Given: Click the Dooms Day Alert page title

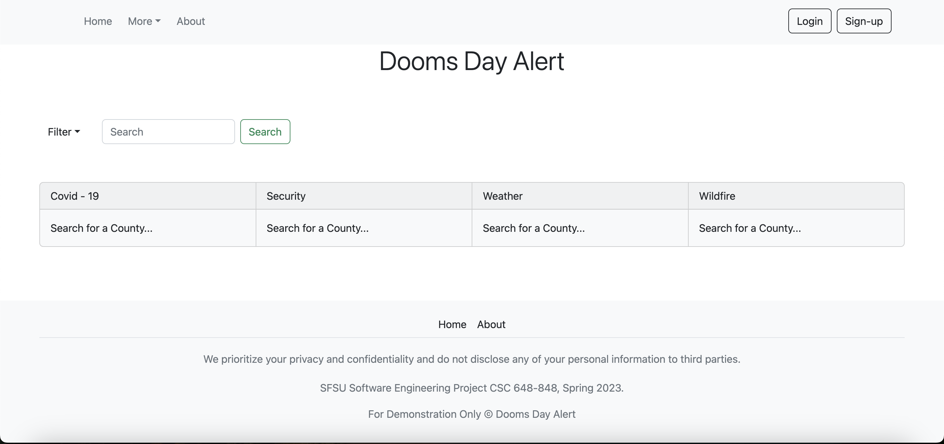Looking at the screenshot, I should coord(472,61).
